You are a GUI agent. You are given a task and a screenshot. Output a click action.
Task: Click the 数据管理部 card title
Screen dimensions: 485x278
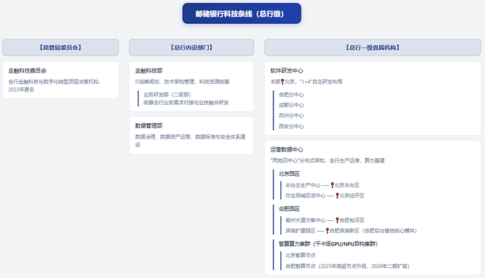click(x=149, y=126)
